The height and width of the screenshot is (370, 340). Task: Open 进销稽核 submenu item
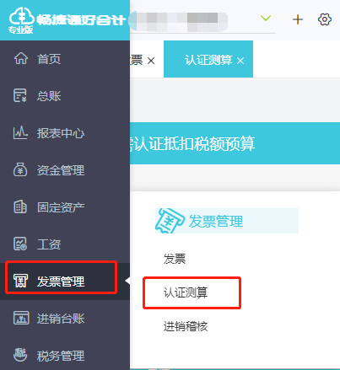(x=186, y=326)
